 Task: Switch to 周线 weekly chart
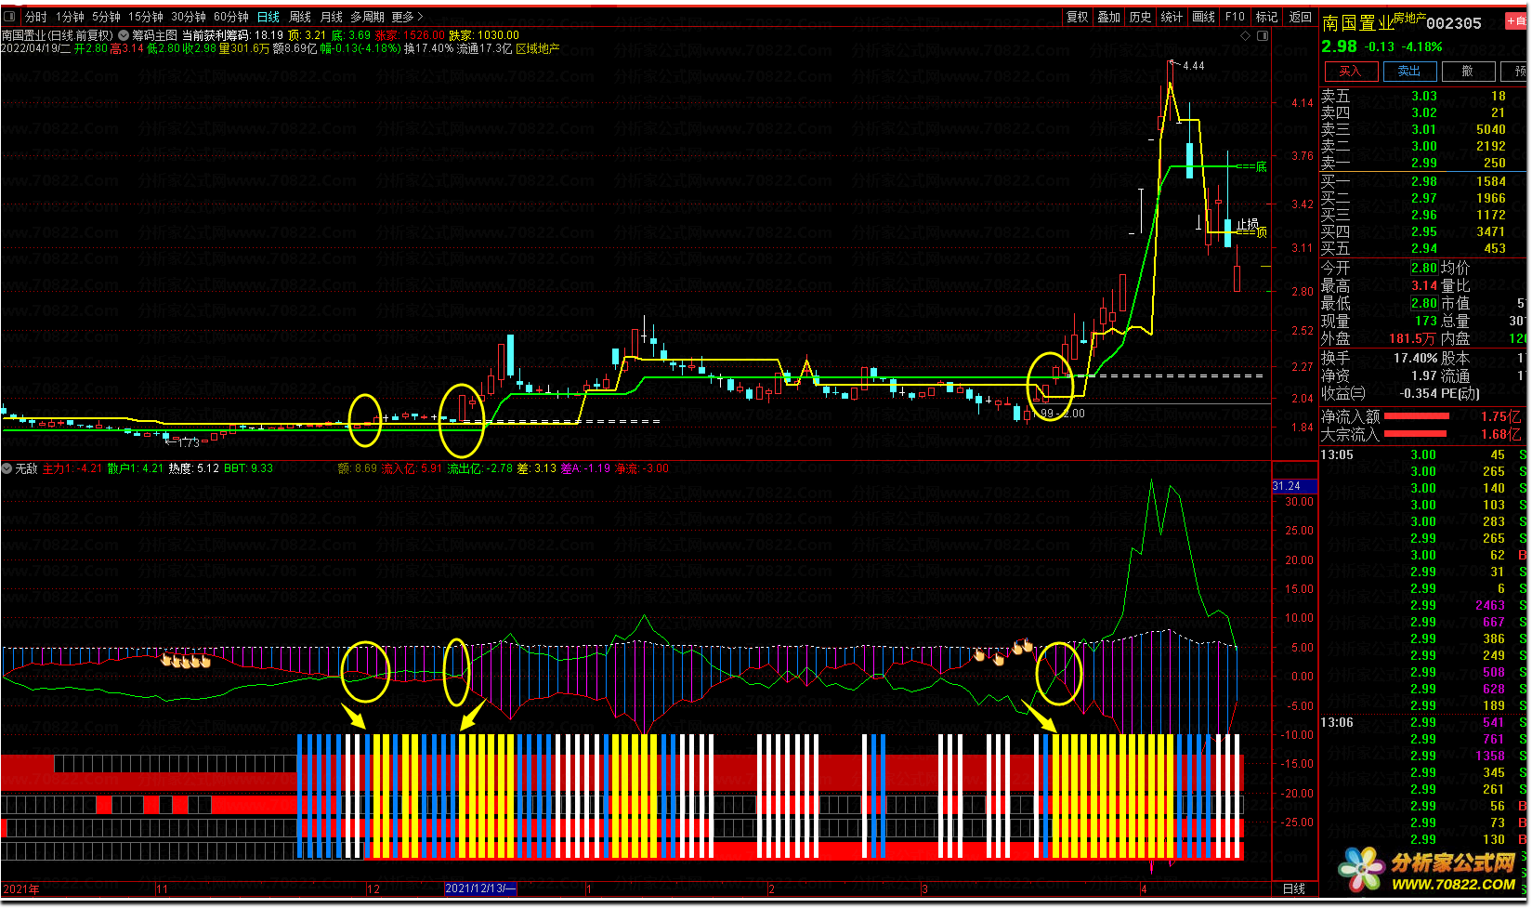coord(300,17)
